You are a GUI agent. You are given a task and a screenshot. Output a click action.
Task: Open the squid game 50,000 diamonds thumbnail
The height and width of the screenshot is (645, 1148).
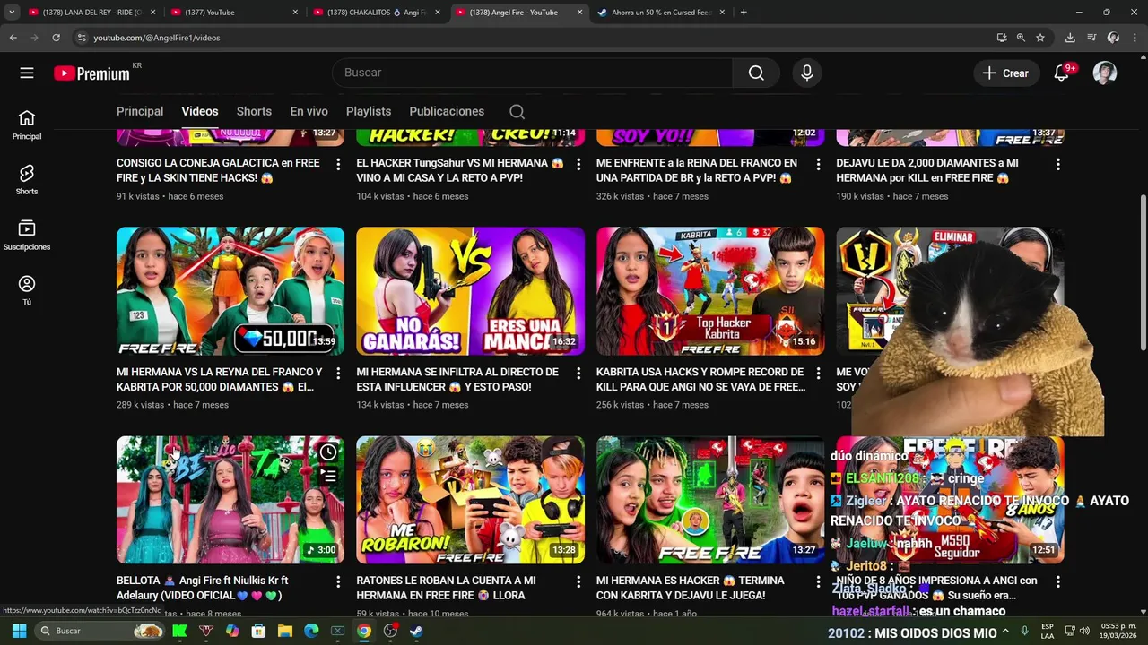click(230, 291)
